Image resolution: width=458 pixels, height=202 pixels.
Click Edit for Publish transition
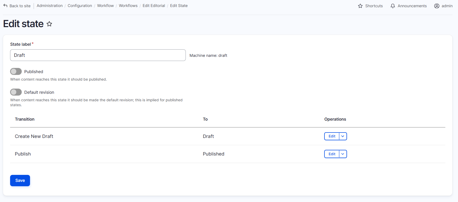click(332, 154)
